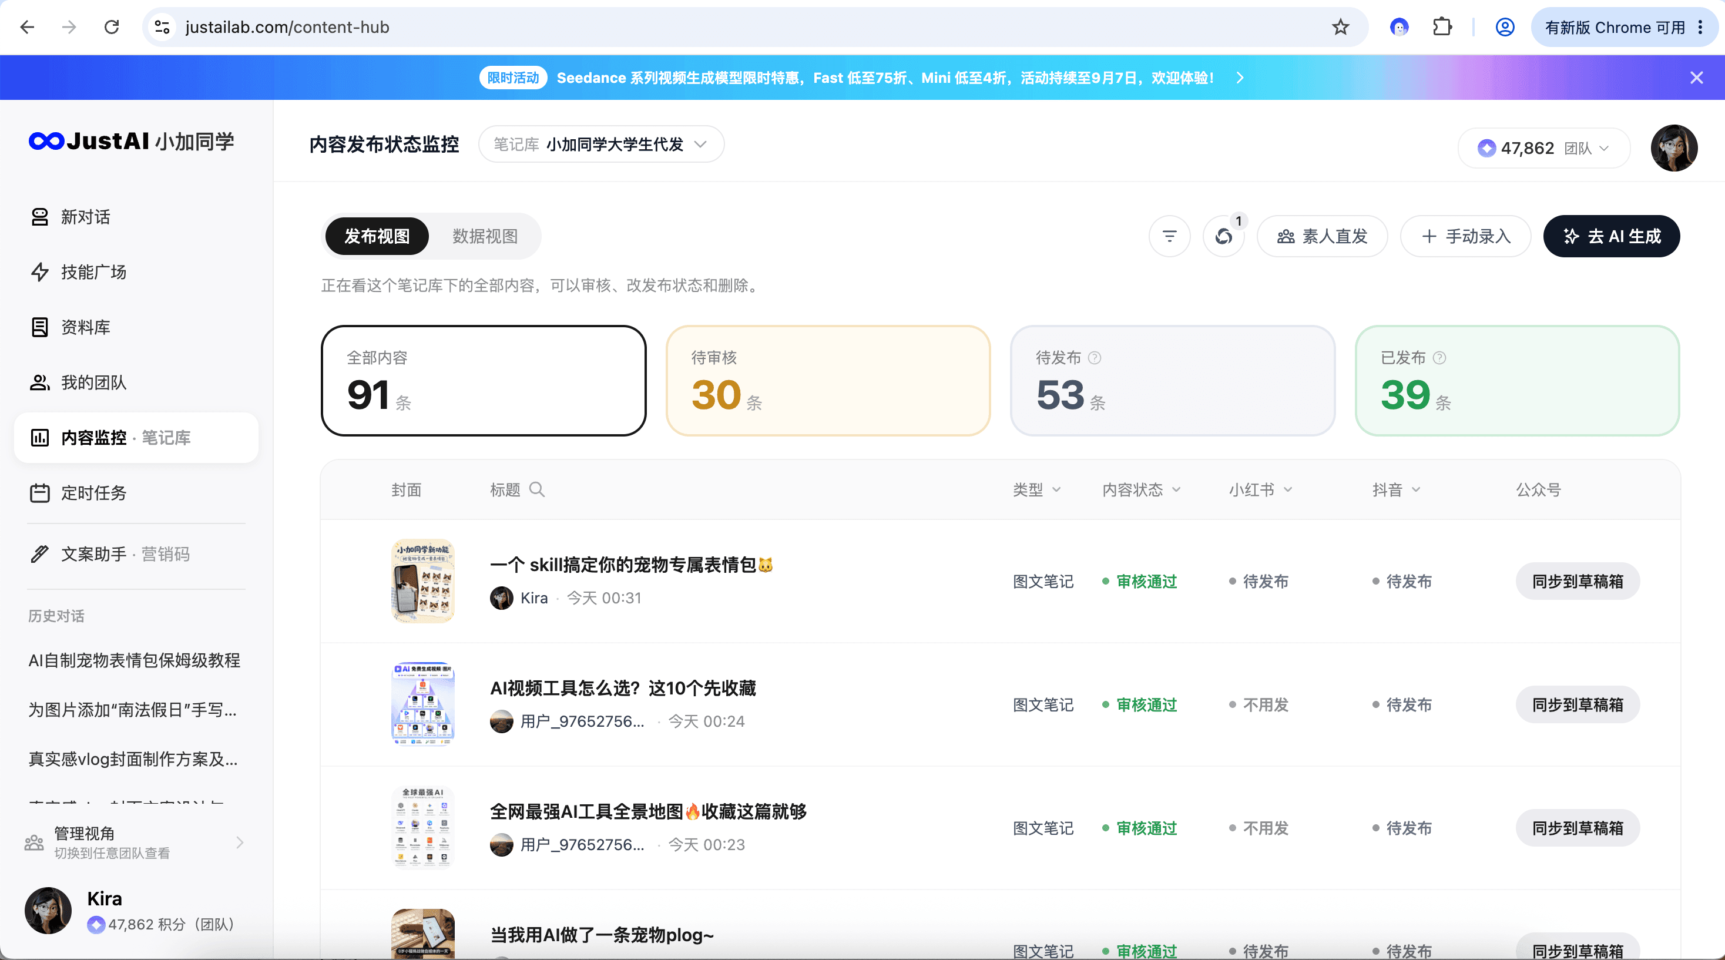Click search icon next to 标题 header
The height and width of the screenshot is (960, 1725).
[536, 489]
